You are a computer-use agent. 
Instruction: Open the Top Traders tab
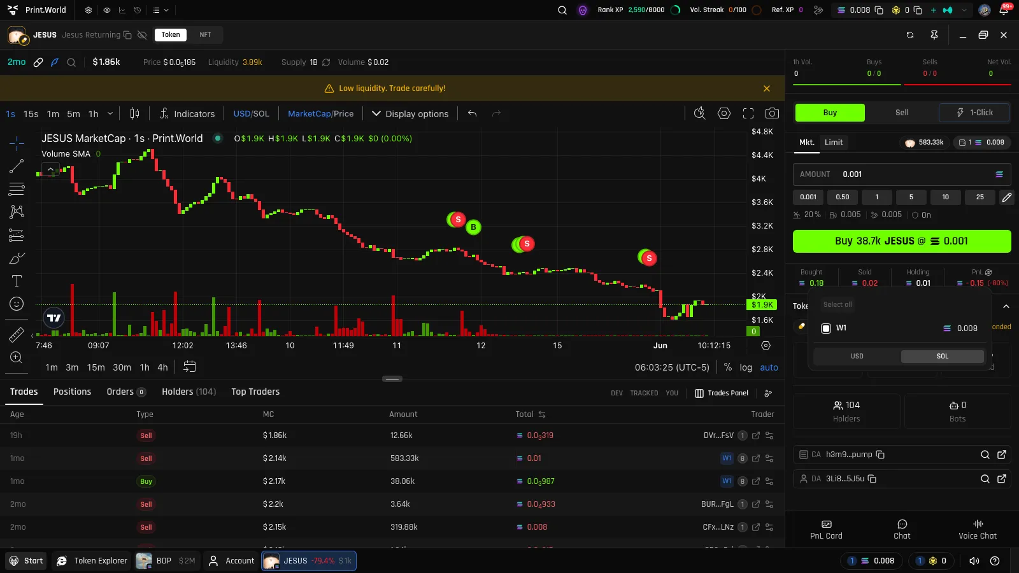coord(255,392)
